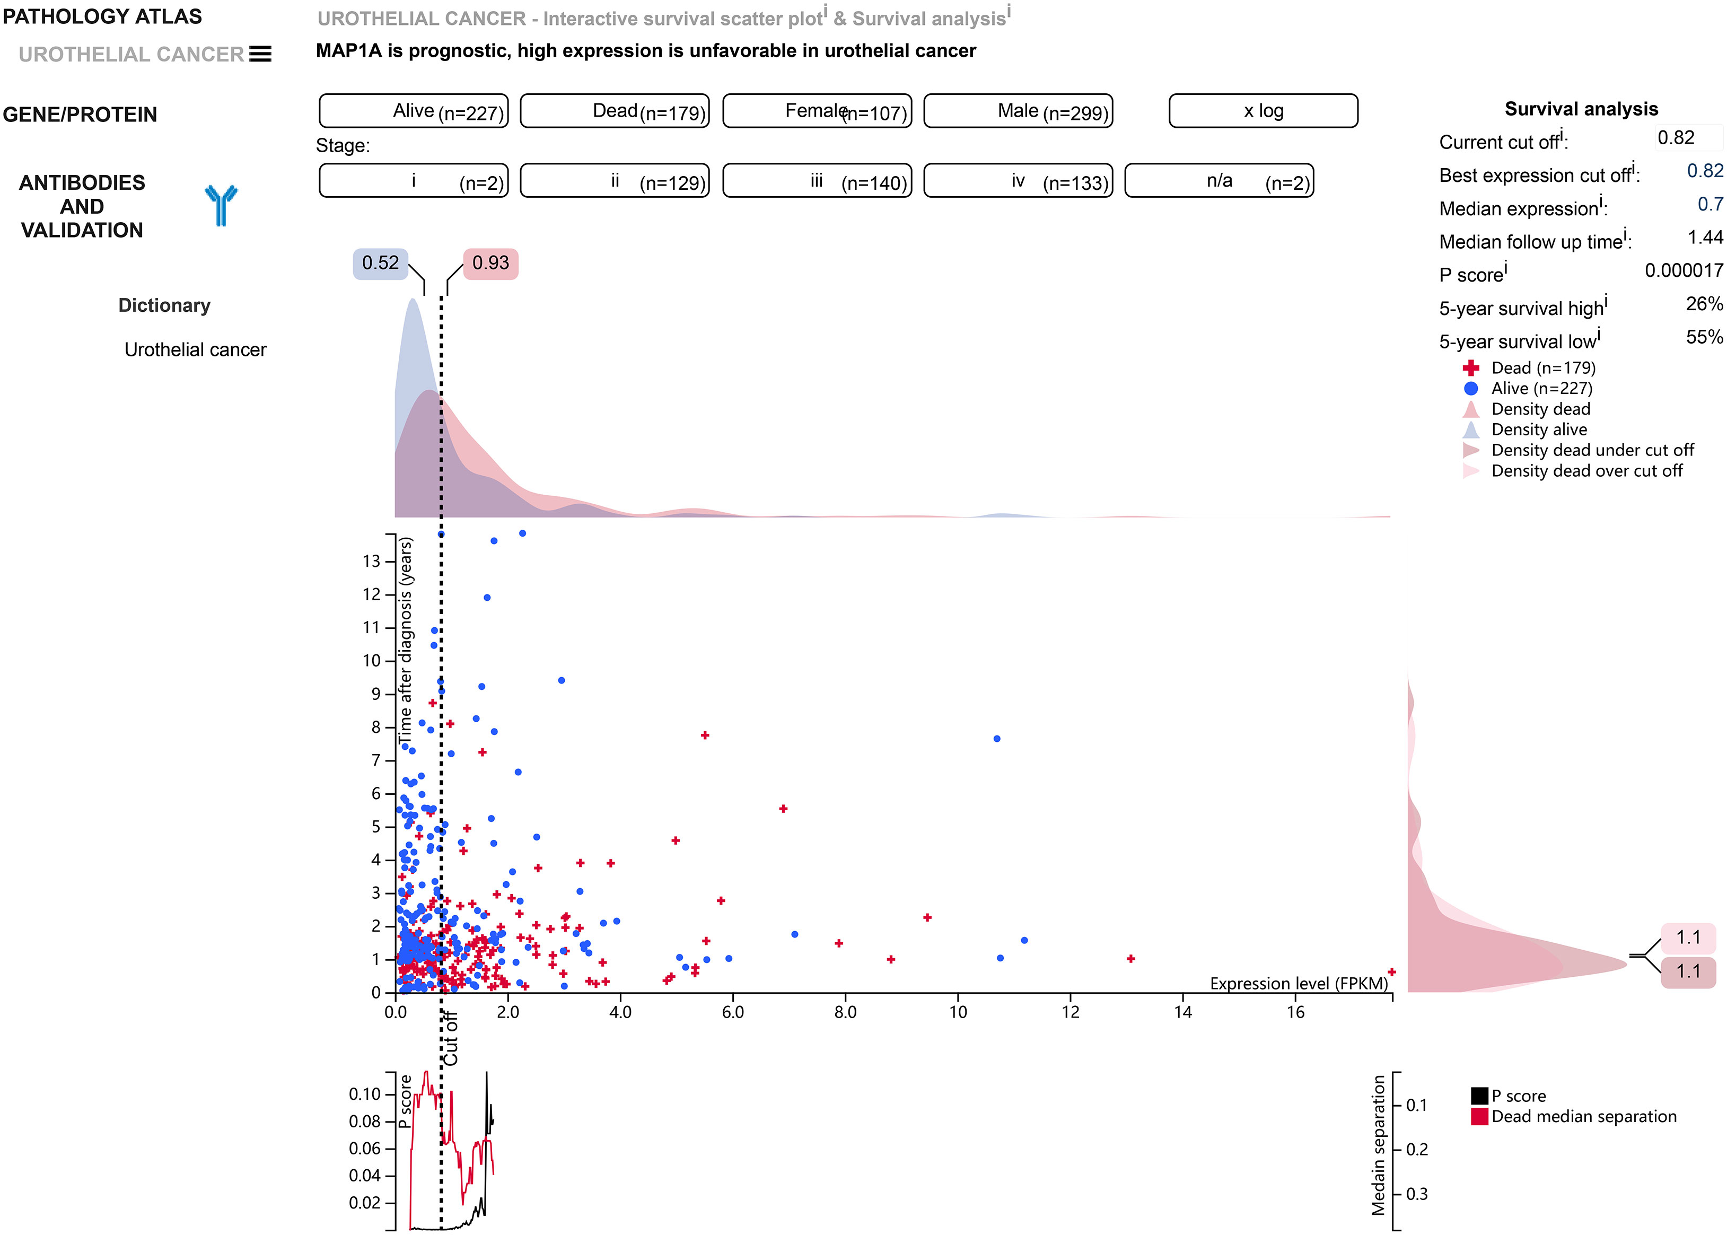Screen dimensions: 1727x1235
Task: Click the blue antibody Y-shaped icon
Action: tap(221, 205)
